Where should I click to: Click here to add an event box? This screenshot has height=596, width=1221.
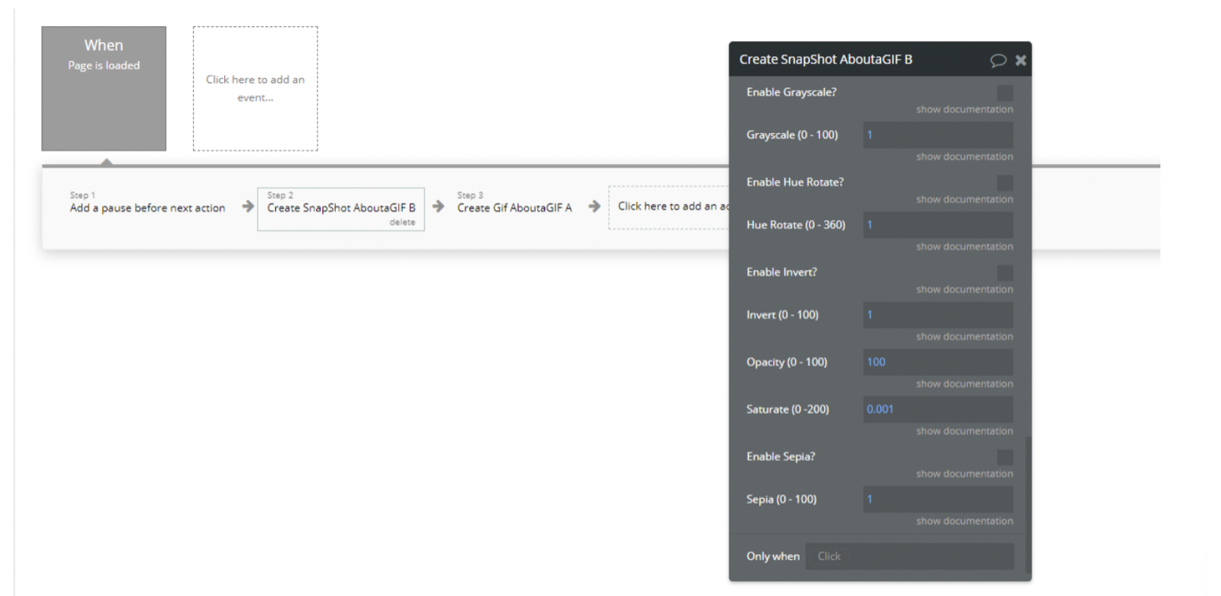(x=255, y=88)
